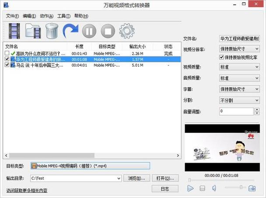Click the 00:01:43 duration cell
The width and height of the screenshot is (266, 198).
click(x=79, y=53)
